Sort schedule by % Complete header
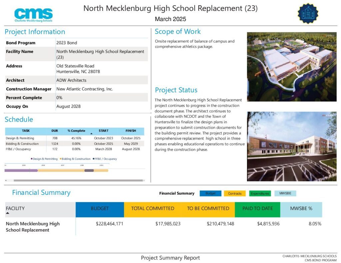 76,131
